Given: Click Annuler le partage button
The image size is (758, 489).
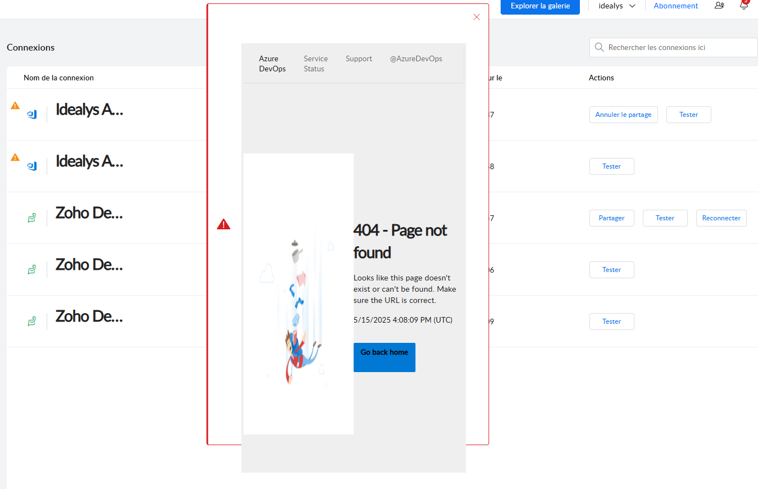Looking at the screenshot, I should [623, 115].
